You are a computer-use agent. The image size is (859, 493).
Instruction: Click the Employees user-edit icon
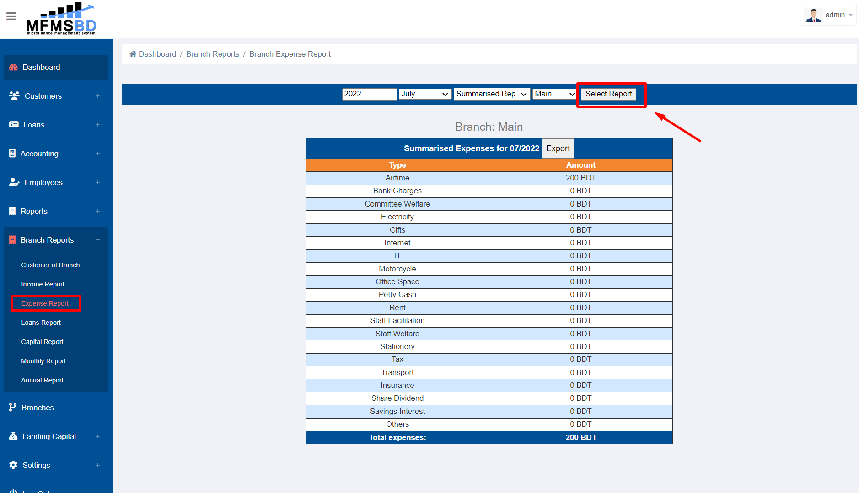pos(14,182)
